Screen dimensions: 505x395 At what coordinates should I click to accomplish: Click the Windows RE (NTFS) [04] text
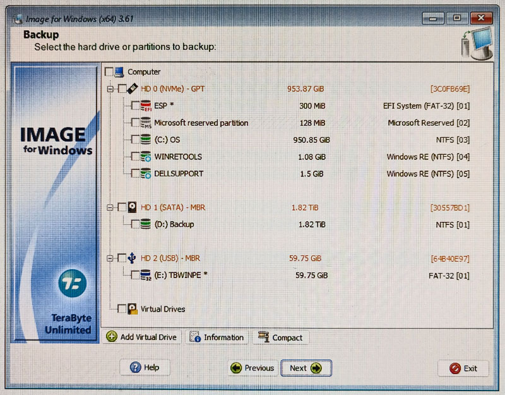tap(428, 157)
